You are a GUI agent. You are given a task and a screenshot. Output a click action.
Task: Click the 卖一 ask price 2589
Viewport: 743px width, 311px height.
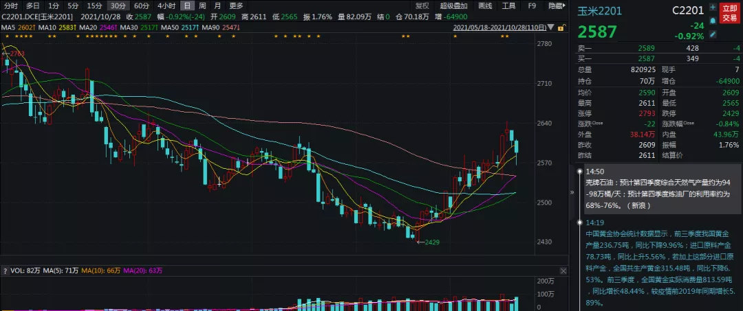647,48
